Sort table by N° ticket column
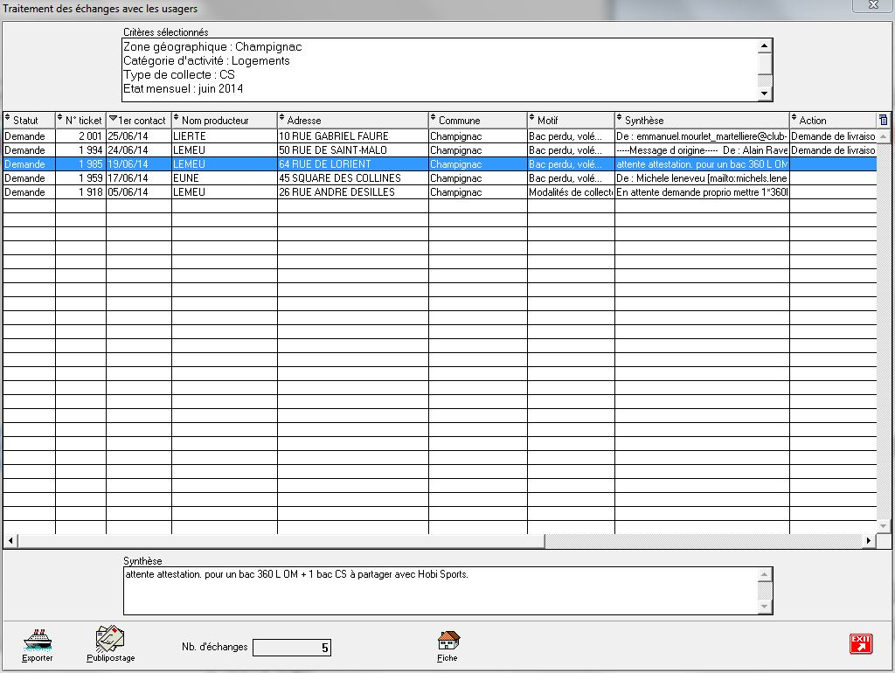This screenshot has width=895, height=673. tap(83, 121)
